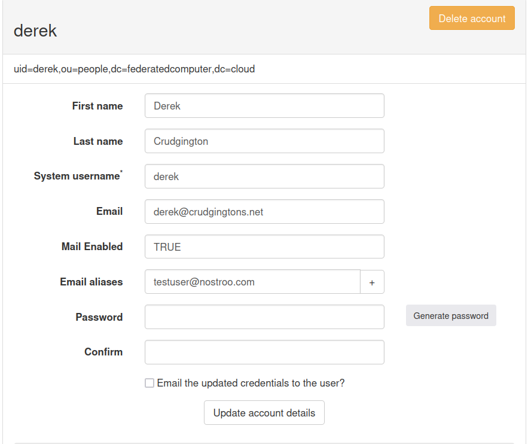Click the Mail Enabled label
This screenshot has width=528, height=444.
click(x=92, y=247)
